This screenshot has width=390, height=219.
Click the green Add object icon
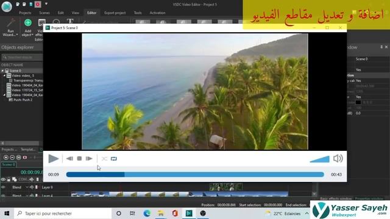(28, 23)
